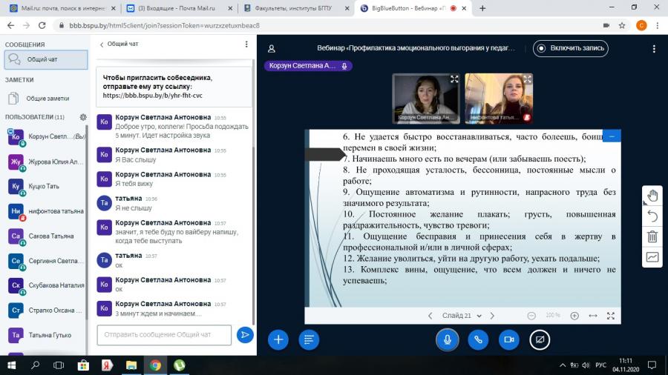Turn on multi-user whiteboard mode
This screenshot has width=668, height=375.
(x=652, y=257)
